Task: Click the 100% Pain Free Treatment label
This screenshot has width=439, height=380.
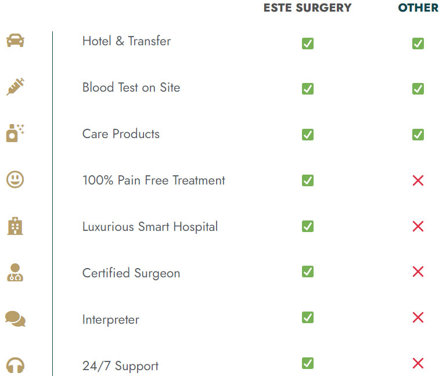Action: coord(153,180)
